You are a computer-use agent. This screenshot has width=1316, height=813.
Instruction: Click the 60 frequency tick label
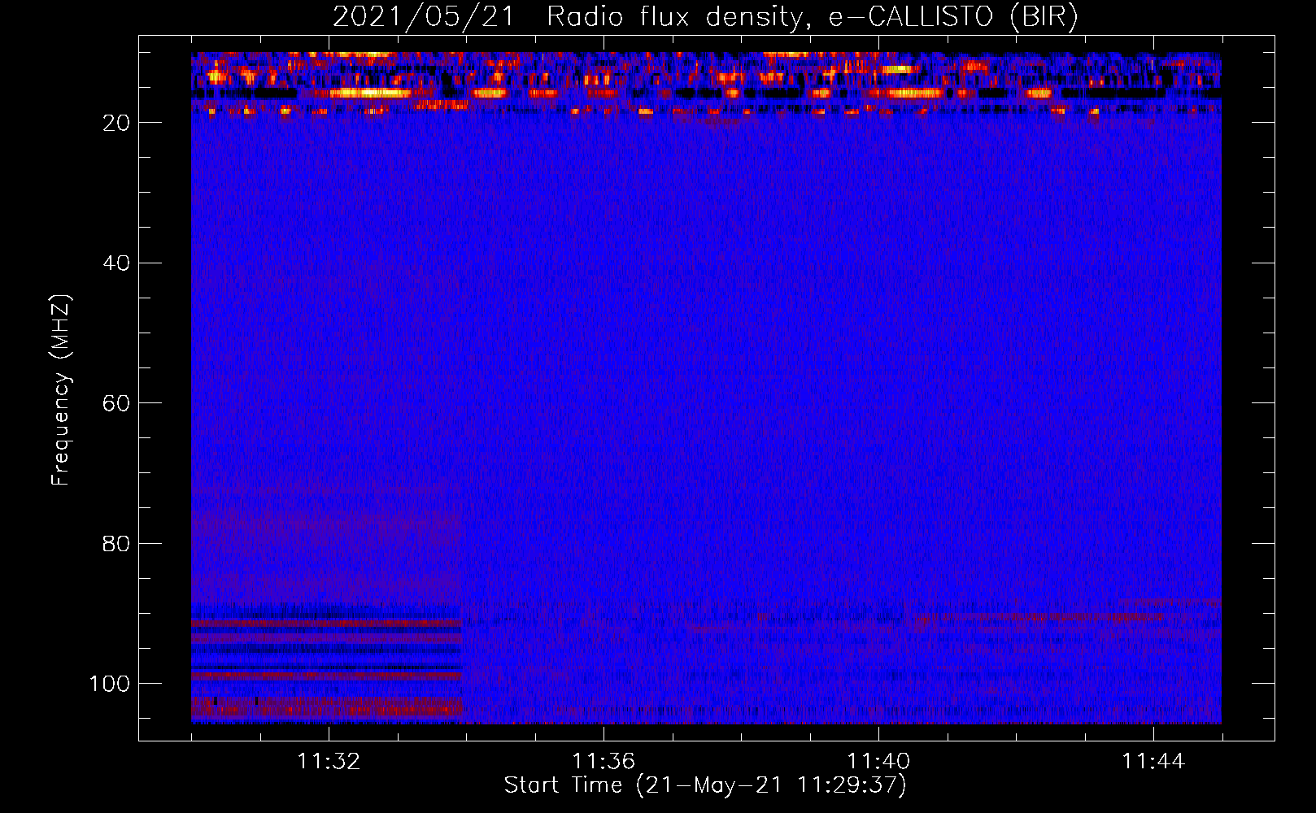coord(116,403)
